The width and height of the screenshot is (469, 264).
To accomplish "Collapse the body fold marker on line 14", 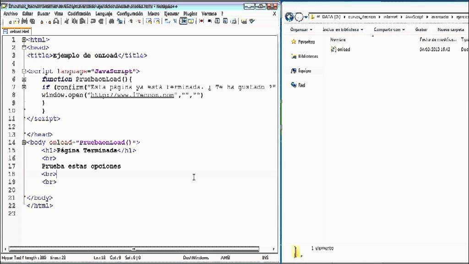I will click(x=24, y=143).
